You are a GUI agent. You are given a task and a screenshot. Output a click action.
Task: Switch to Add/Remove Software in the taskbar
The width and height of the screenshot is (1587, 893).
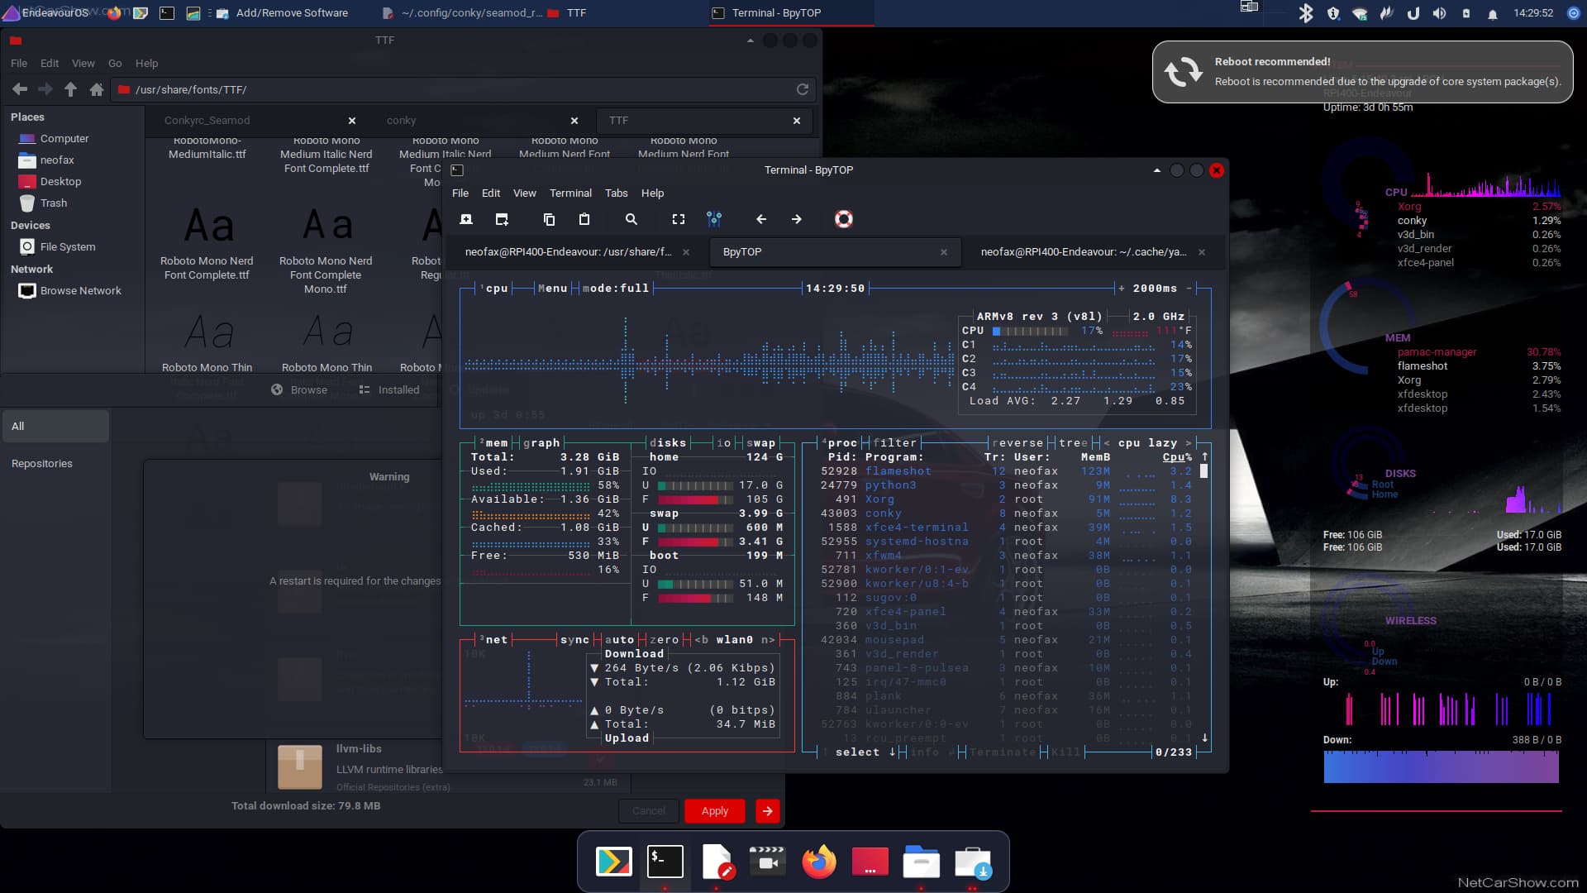(282, 13)
